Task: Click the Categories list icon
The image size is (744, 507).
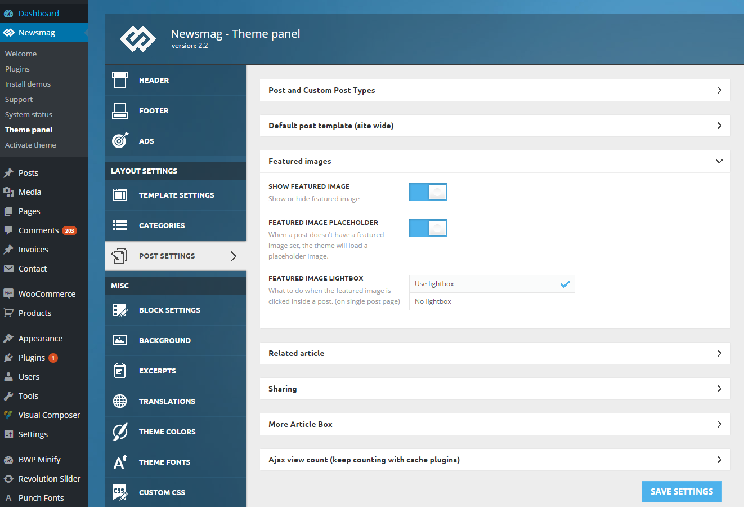Action: coord(120,225)
